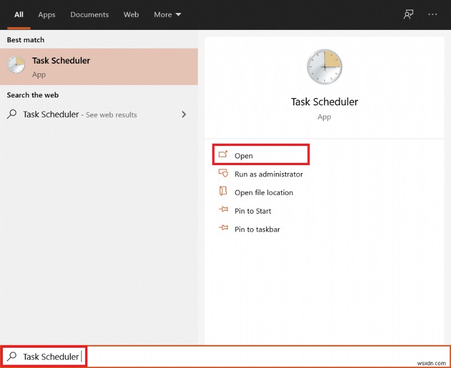Switch to the Apps tab

pos(47,15)
